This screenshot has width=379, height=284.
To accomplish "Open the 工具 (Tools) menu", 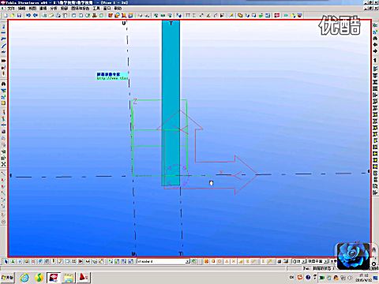I will 96,9.
